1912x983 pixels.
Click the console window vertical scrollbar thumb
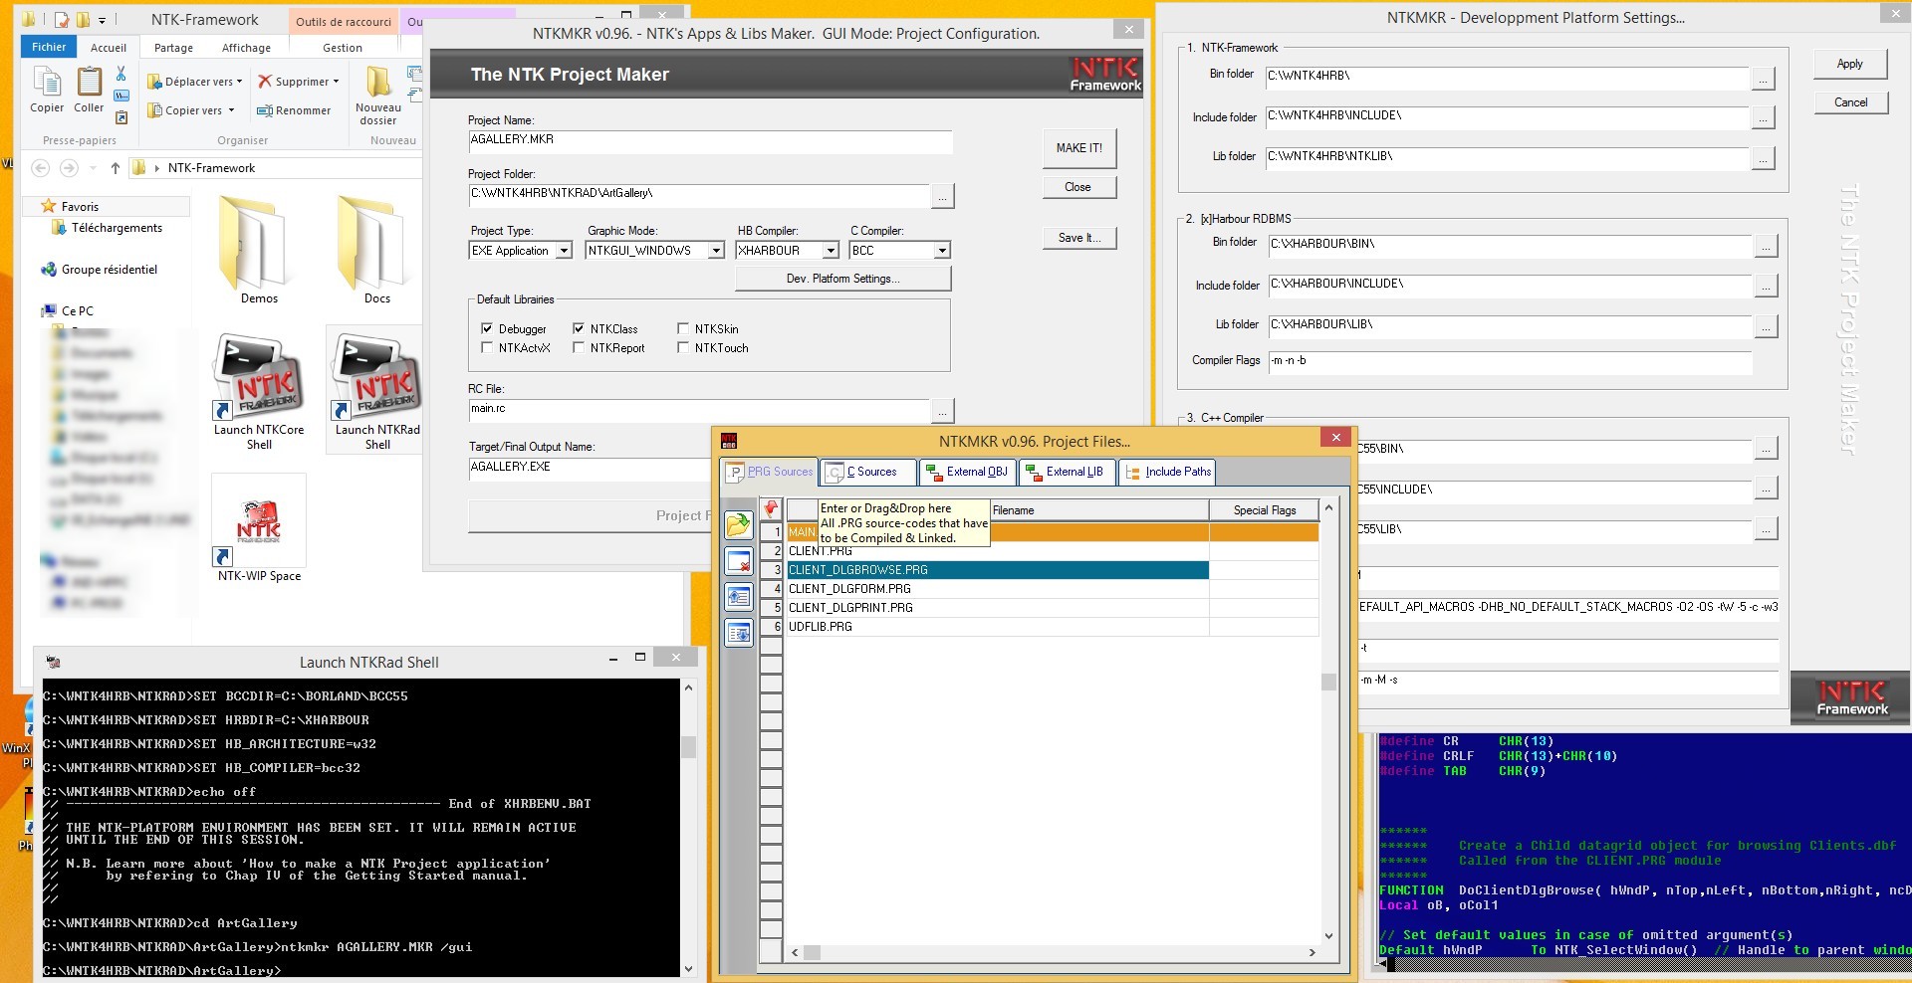click(687, 747)
